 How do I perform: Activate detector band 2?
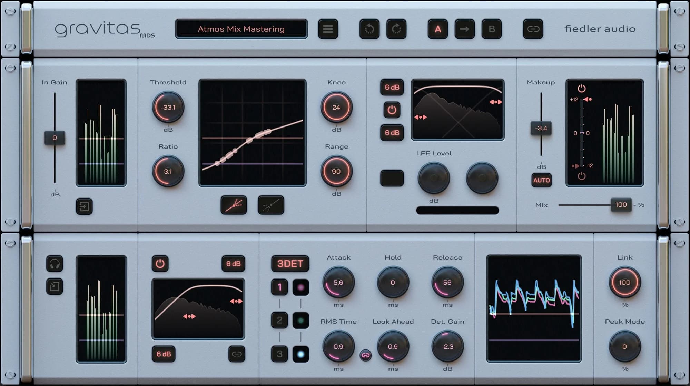click(x=279, y=321)
